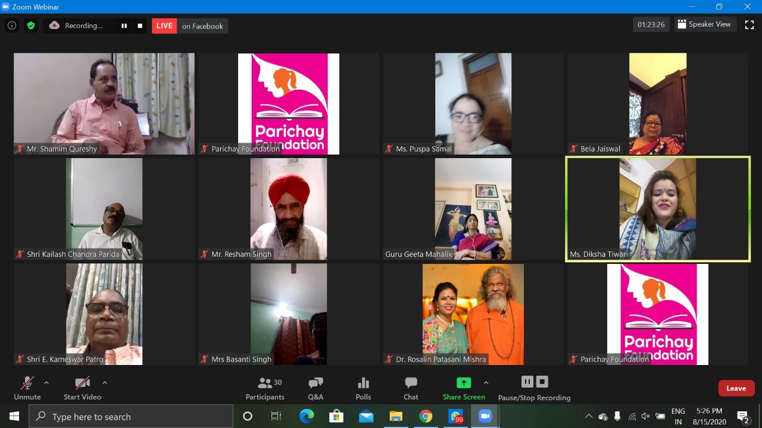
Task: Click microphone icon in system tray
Action: pos(617,416)
